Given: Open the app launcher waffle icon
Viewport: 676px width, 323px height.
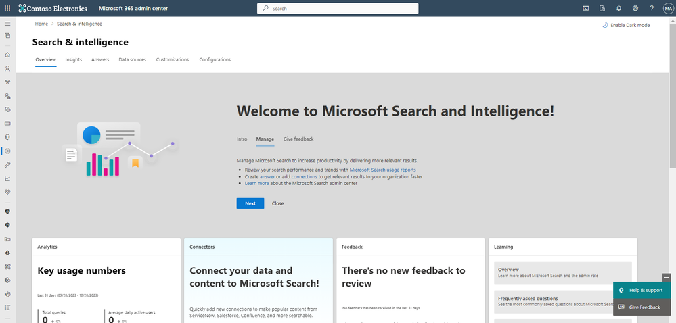Looking at the screenshot, I should click(x=7, y=8).
